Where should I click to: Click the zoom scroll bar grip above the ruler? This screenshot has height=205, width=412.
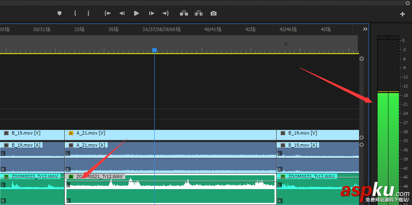[286, 44]
